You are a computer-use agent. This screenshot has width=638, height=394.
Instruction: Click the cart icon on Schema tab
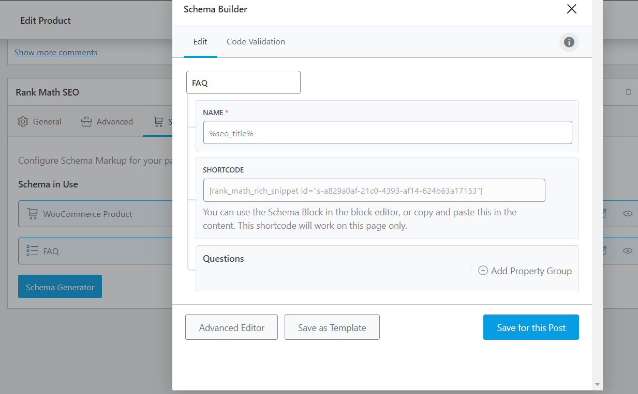click(x=158, y=122)
